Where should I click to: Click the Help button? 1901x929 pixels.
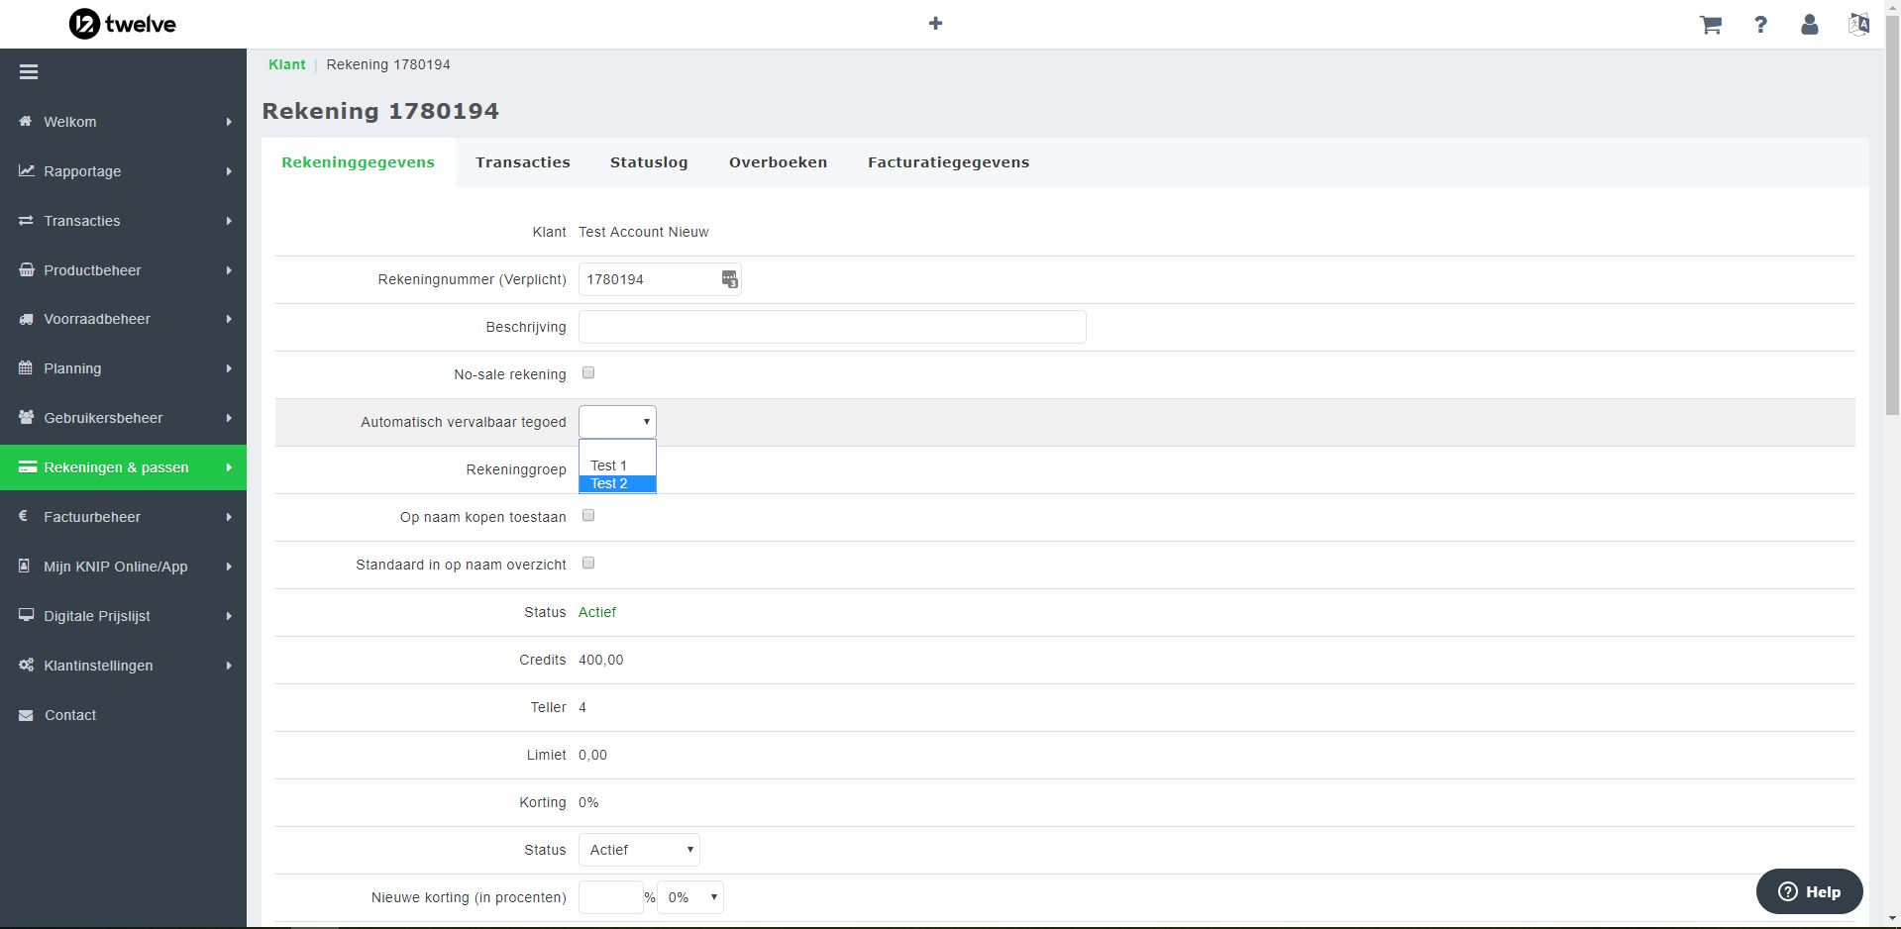coord(1809,891)
